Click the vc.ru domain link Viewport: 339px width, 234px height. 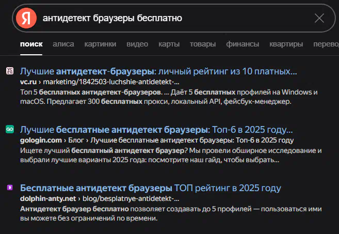[28, 82]
